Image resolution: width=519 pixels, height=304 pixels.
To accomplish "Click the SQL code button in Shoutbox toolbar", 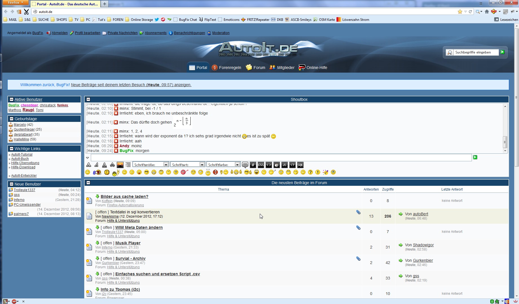I will click(x=300, y=165).
